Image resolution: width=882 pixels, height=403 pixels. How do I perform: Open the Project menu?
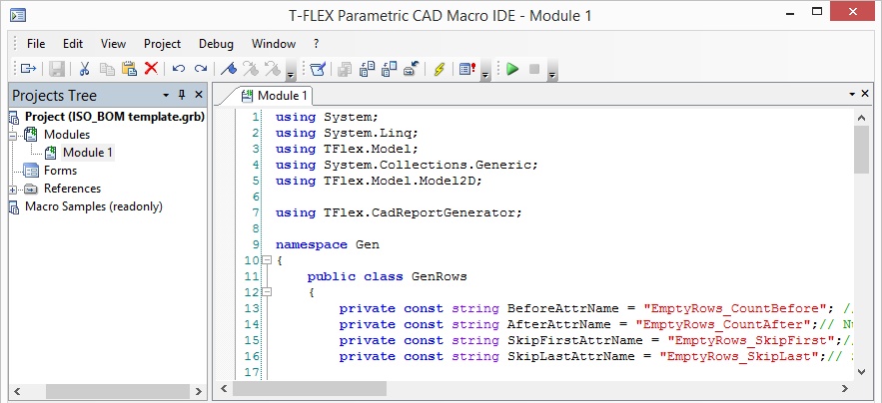[162, 44]
